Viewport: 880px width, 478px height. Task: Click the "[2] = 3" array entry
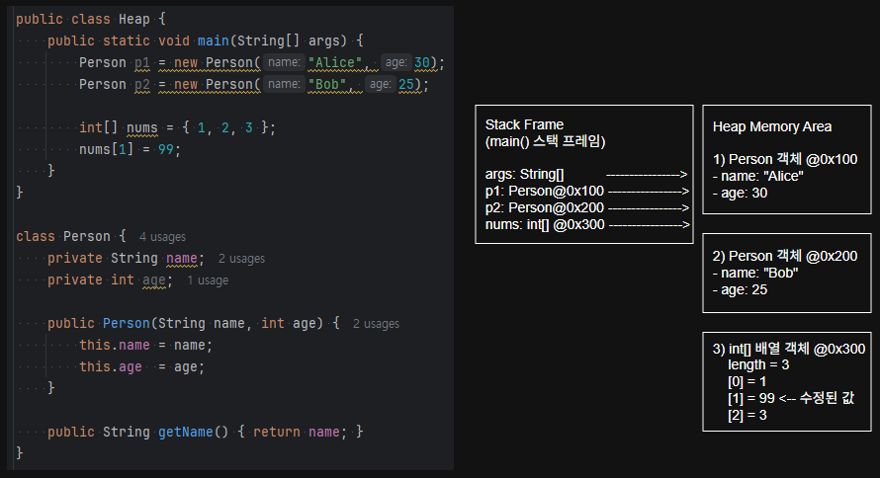coord(748,415)
